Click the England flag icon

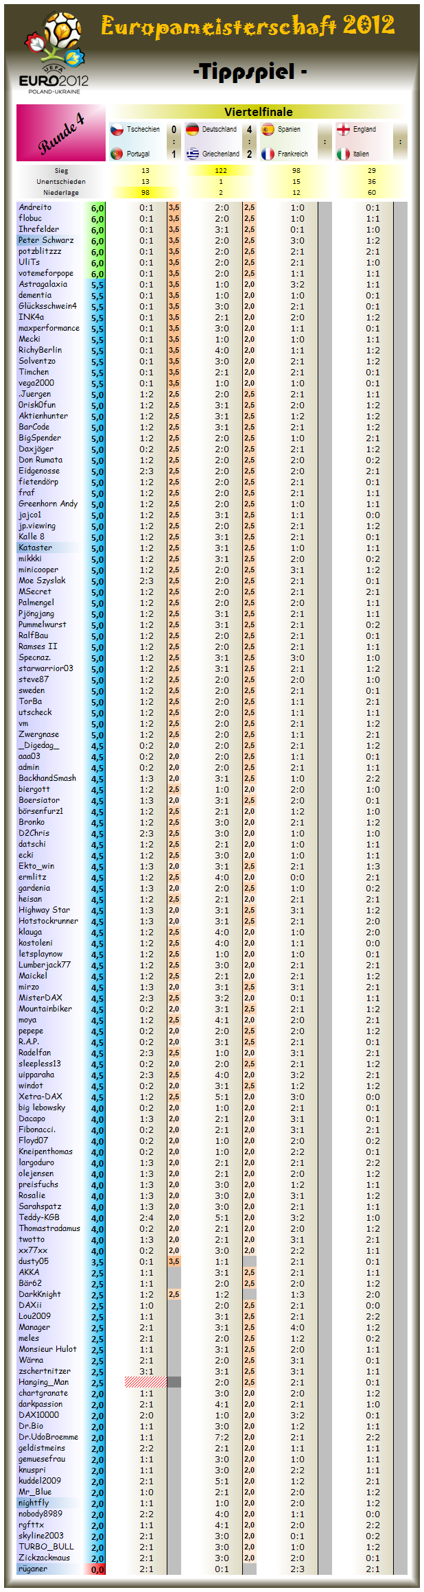click(x=343, y=129)
